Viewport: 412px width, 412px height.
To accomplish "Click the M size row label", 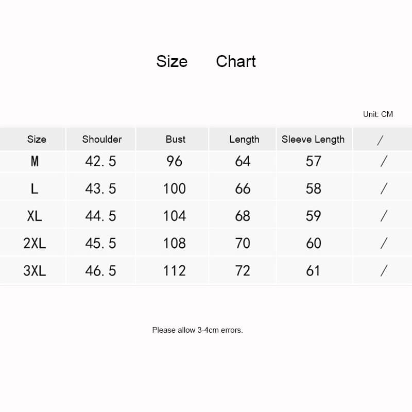I will point(35,162).
